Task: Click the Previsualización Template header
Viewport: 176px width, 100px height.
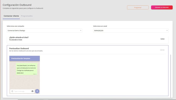Action: click(x=24, y=59)
